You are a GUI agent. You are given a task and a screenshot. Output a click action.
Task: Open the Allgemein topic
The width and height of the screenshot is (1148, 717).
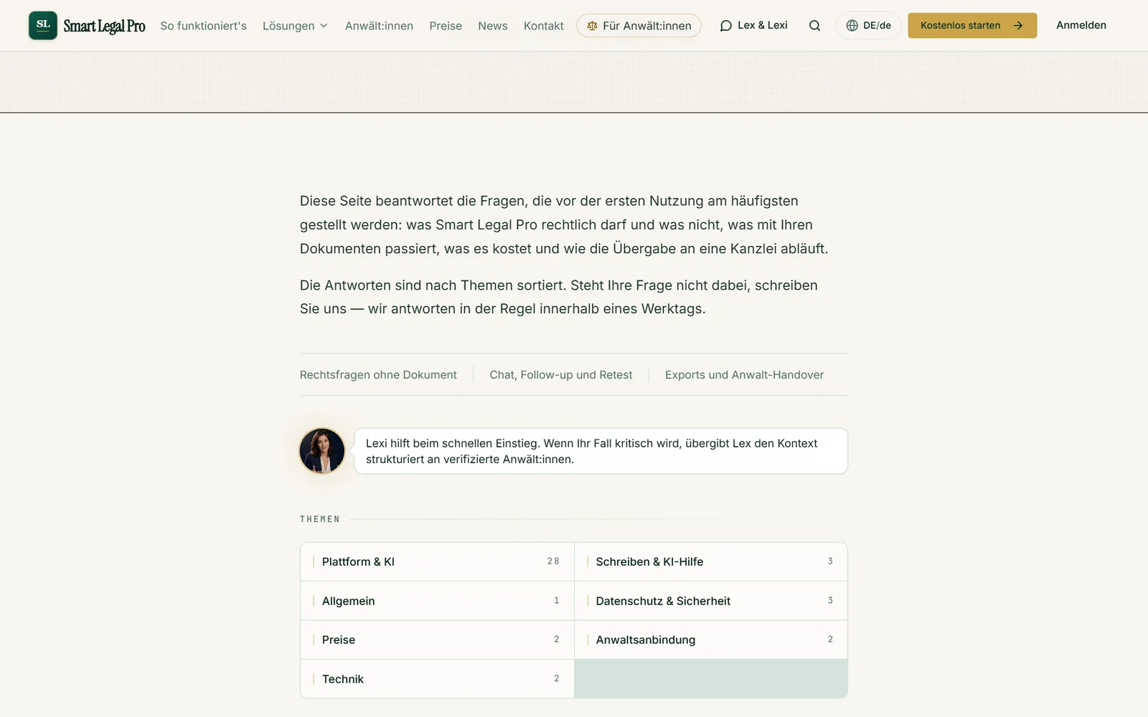point(437,601)
